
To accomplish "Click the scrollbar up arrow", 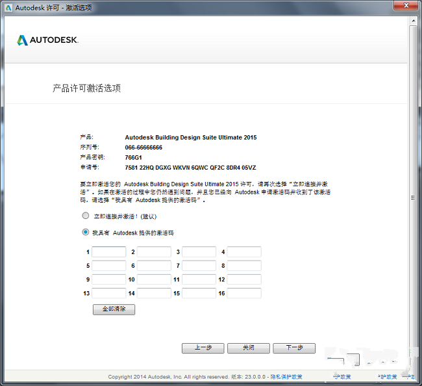I will [414, 21].
